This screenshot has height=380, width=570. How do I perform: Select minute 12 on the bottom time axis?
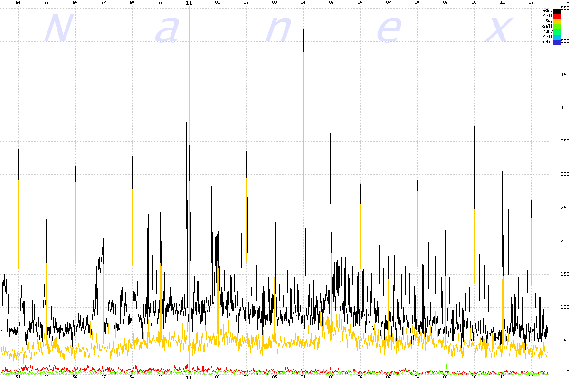[531, 377]
